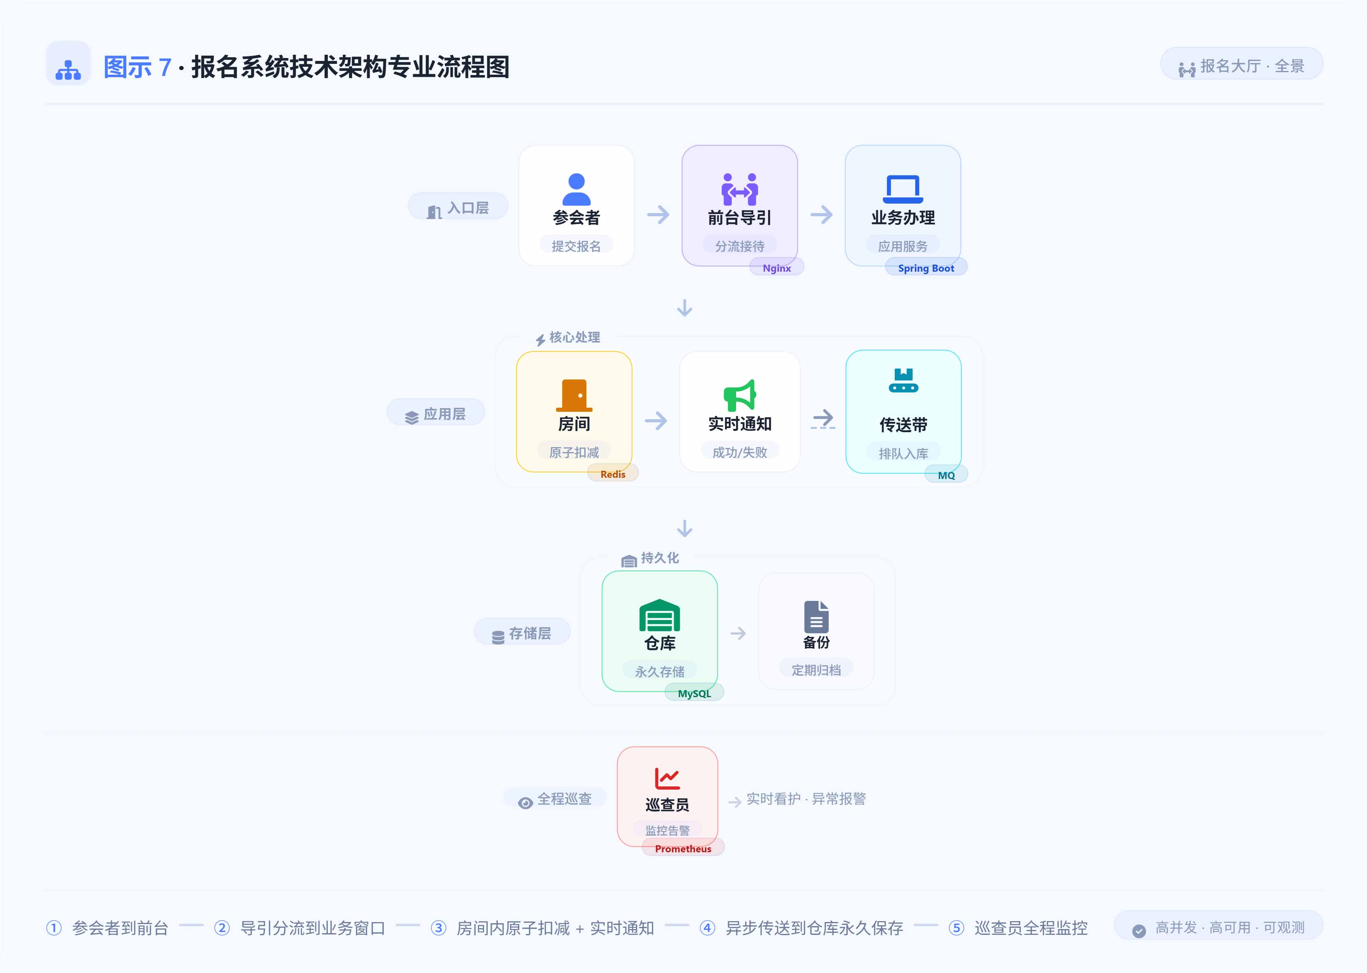The width and height of the screenshot is (1367, 973).
Task: Click step 1 参会者到前台
Action: pos(108,927)
